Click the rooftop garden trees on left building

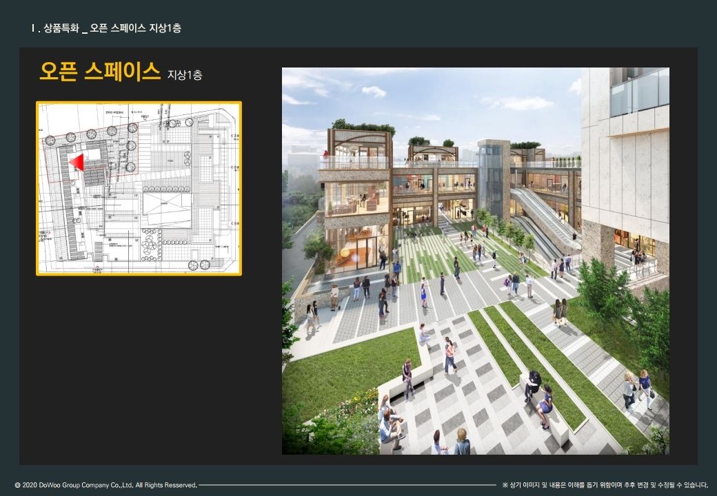point(364,127)
